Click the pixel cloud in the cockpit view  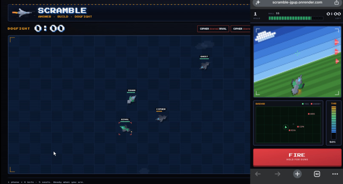click(x=266, y=36)
